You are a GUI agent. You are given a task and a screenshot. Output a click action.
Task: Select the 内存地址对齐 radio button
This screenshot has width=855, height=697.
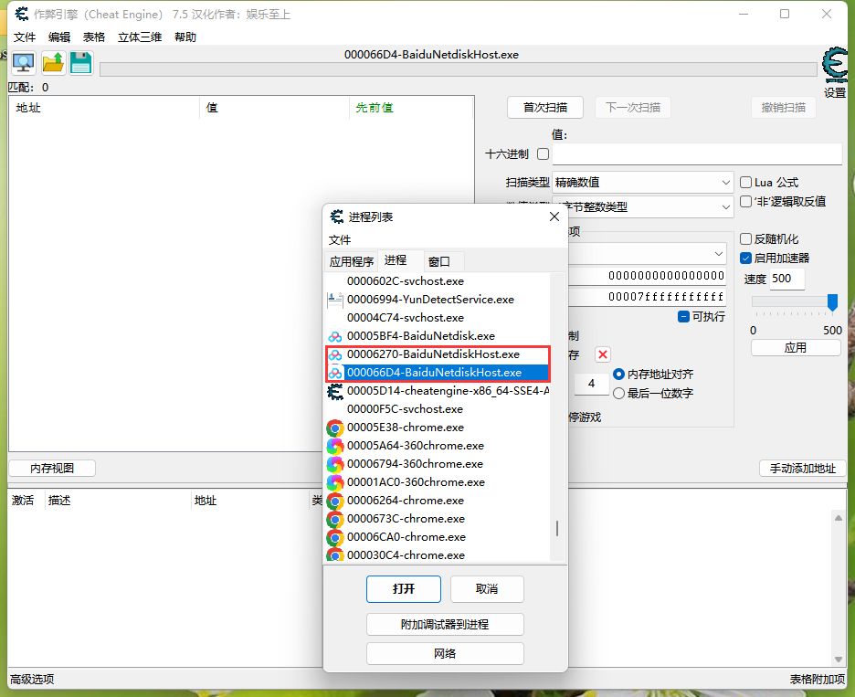click(x=618, y=375)
